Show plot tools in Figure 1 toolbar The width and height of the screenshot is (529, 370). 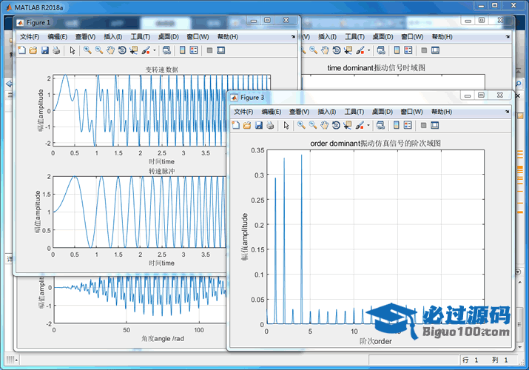coord(221,50)
